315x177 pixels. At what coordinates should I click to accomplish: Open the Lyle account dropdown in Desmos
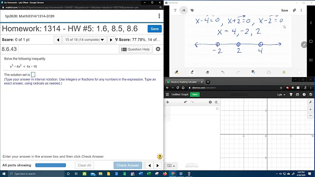click(x=281, y=95)
